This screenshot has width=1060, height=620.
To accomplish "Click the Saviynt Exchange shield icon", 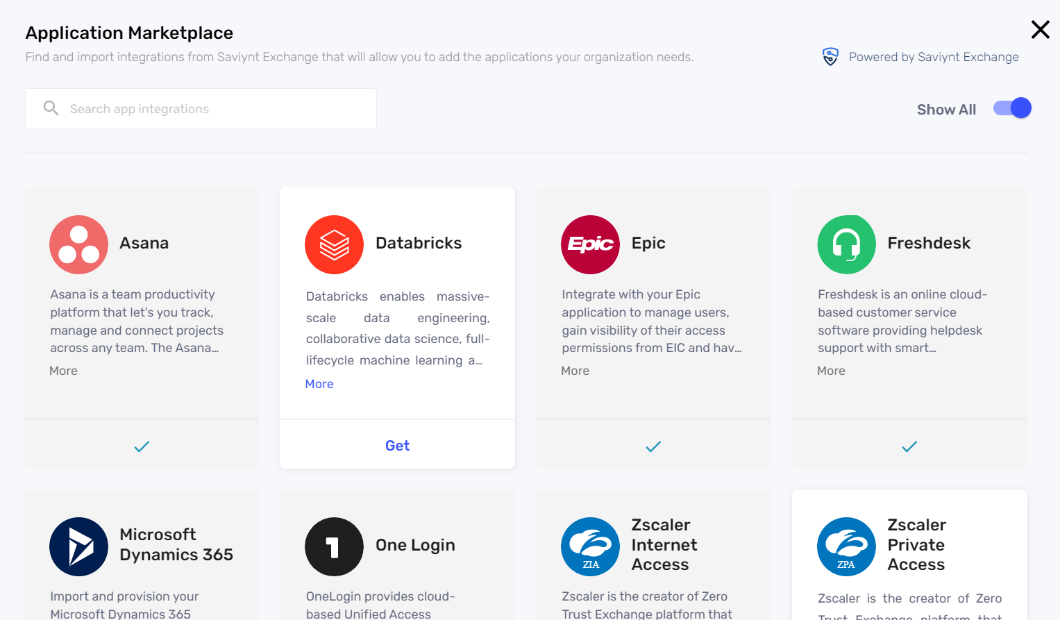I will pyautogui.click(x=830, y=56).
